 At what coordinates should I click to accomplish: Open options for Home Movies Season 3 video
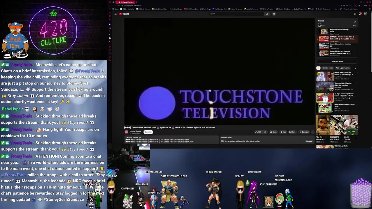point(357,105)
